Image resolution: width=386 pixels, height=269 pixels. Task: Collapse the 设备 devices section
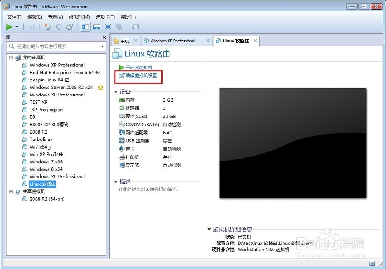pyautogui.click(x=115, y=91)
